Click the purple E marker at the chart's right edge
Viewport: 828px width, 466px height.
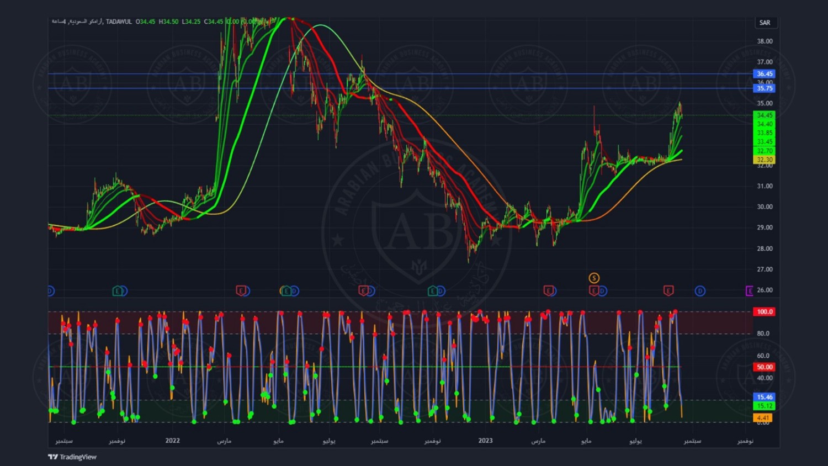[749, 290]
